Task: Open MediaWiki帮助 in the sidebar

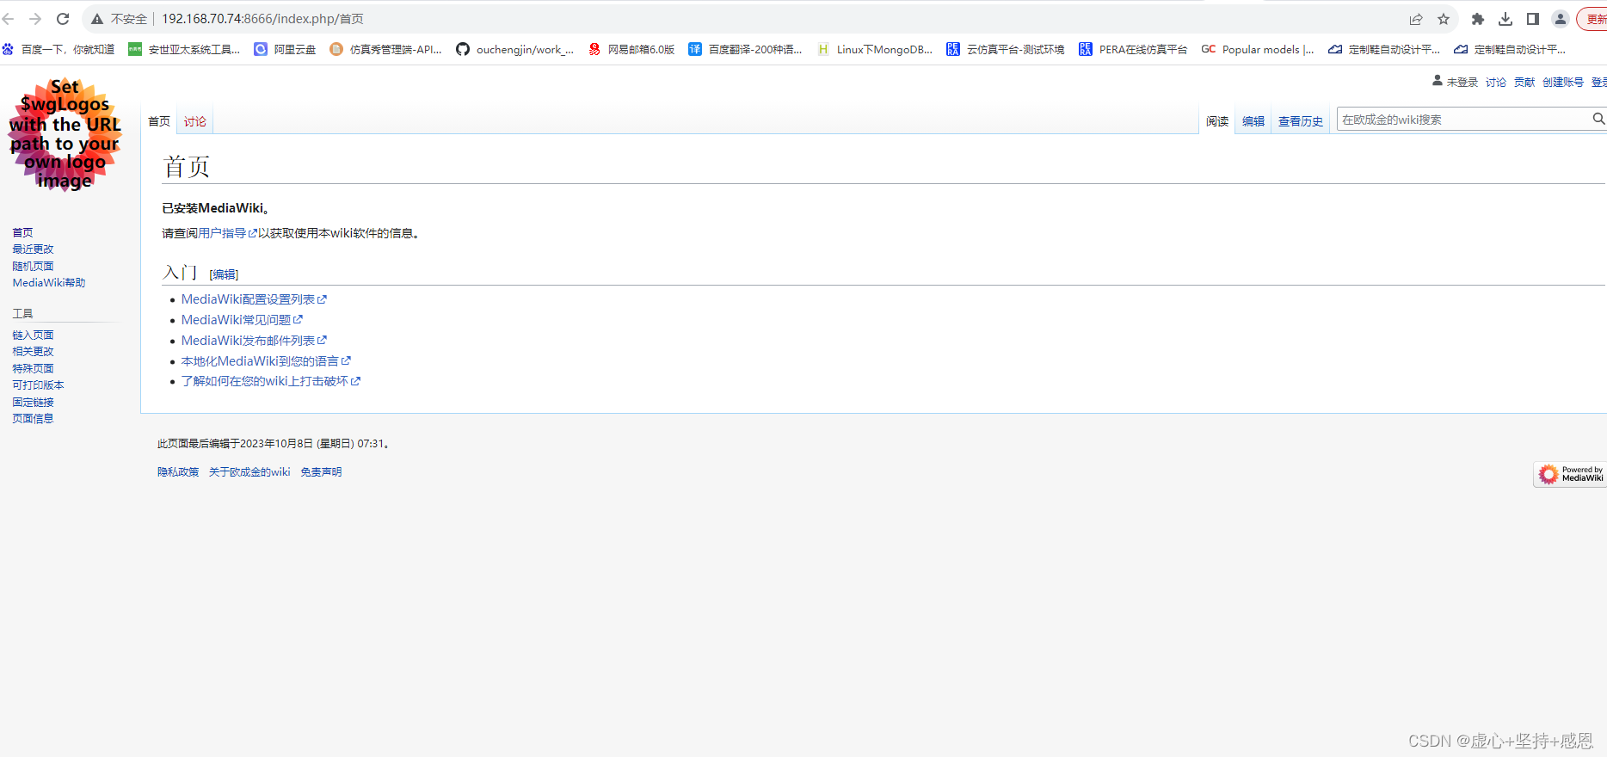Action: [49, 282]
